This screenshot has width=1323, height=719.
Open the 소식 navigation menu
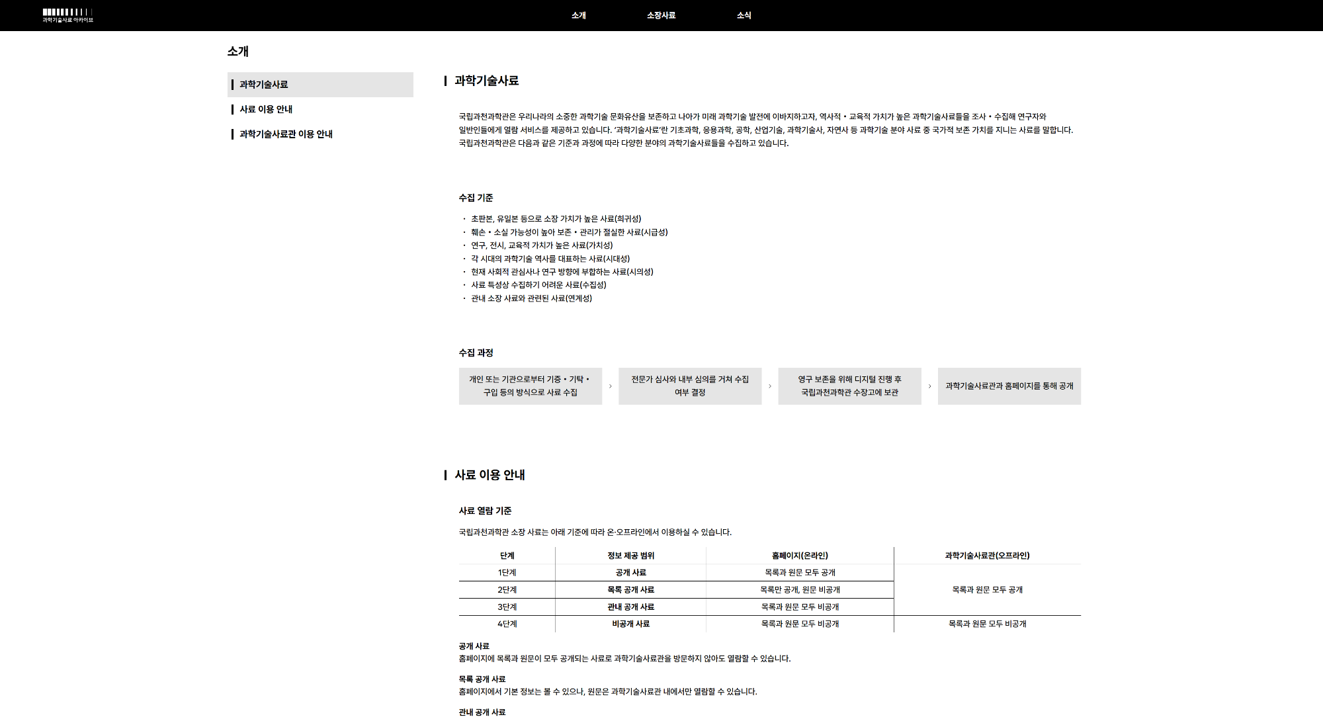point(744,15)
